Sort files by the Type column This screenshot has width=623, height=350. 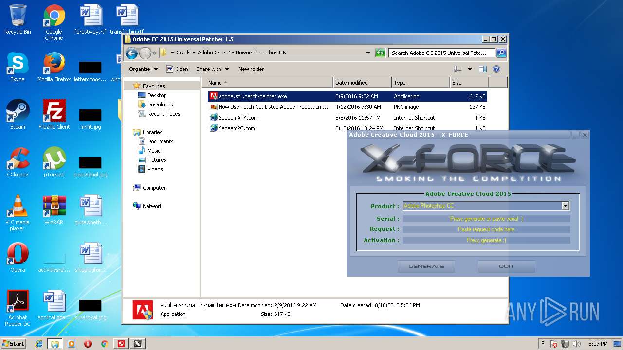pyautogui.click(x=421, y=83)
